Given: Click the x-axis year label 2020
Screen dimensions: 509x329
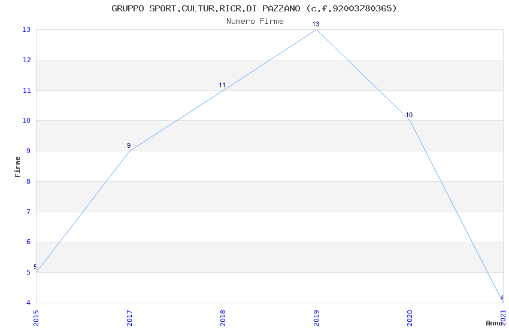Looking at the screenshot, I should (410, 318).
